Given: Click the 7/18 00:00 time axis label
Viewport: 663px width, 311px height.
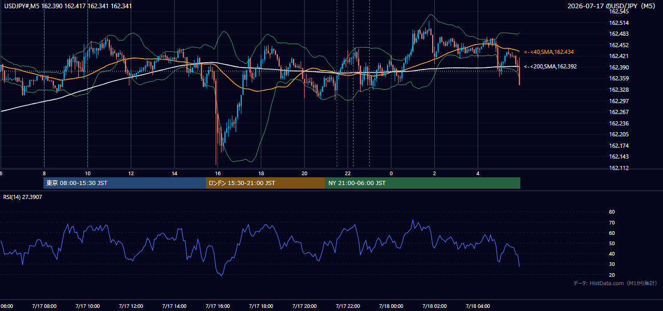Looking at the screenshot, I should tap(391, 306).
